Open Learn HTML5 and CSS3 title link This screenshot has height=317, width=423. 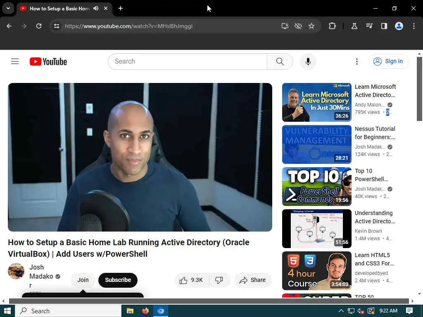(374, 259)
